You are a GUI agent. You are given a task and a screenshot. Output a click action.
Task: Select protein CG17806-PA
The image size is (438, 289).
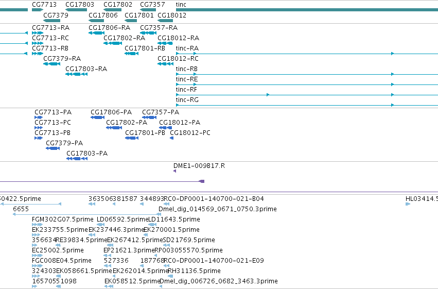tap(97, 117)
